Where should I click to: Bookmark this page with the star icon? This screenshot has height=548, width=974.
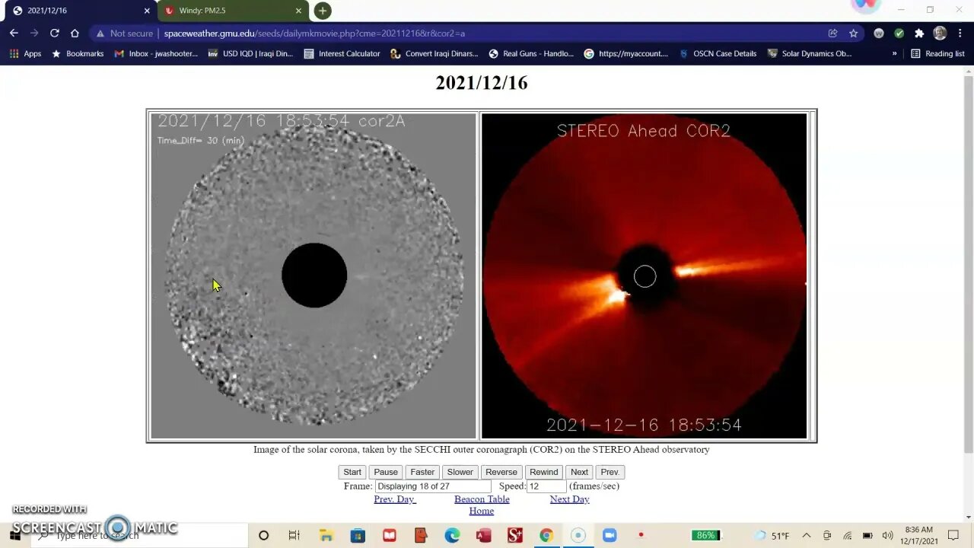tap(853, 33)
